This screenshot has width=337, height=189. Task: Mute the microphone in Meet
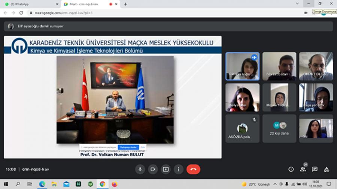(x=140, y=169)
